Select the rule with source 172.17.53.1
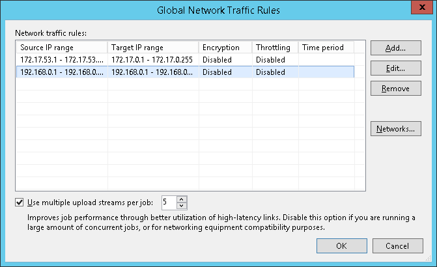The width and height of the screenshot is (437, 267). 186,60
